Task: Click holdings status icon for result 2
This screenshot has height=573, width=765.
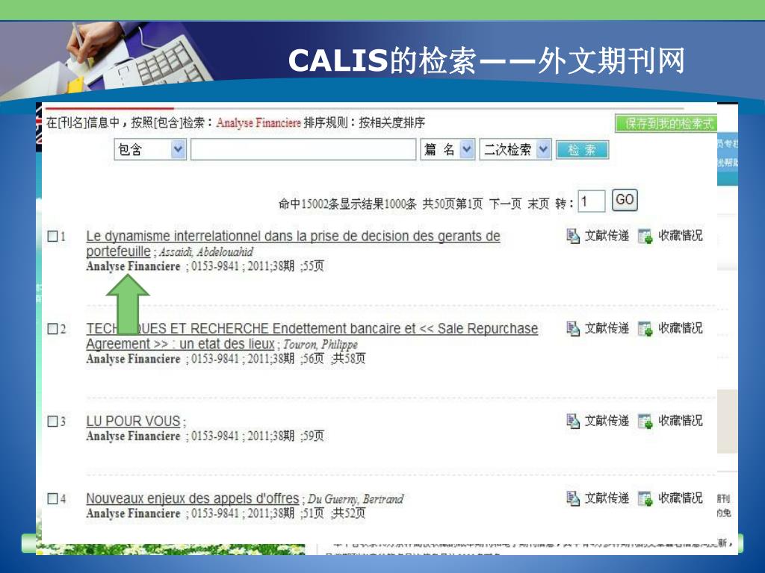Action: [645, 329]
